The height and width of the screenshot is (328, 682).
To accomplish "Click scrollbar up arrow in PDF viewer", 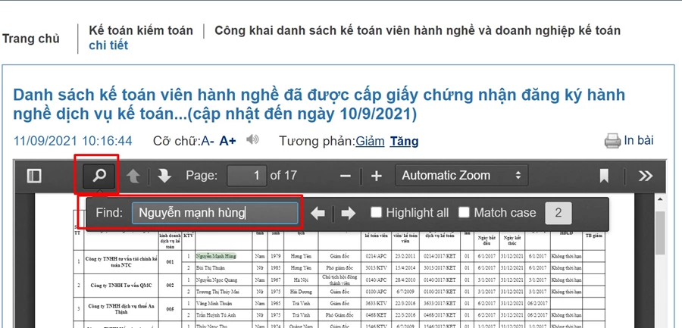I will tap(660, 199).
